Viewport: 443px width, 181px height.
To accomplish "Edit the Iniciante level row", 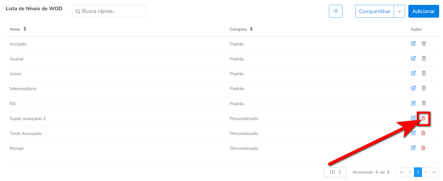I will 413,44.
